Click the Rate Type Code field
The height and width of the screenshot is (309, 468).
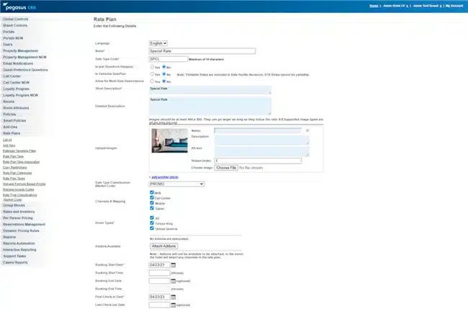(x=168, y=59)
